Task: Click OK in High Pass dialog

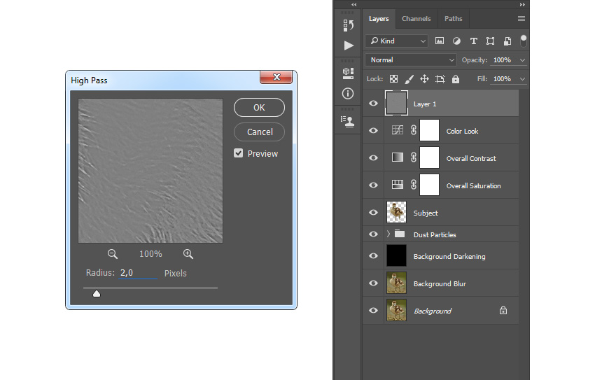Action: click(x=259, y=108)
